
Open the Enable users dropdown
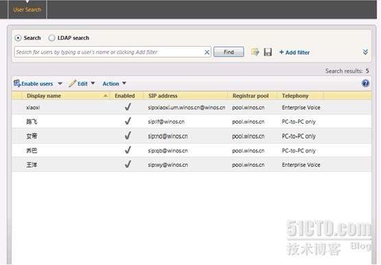coord(60,84)
